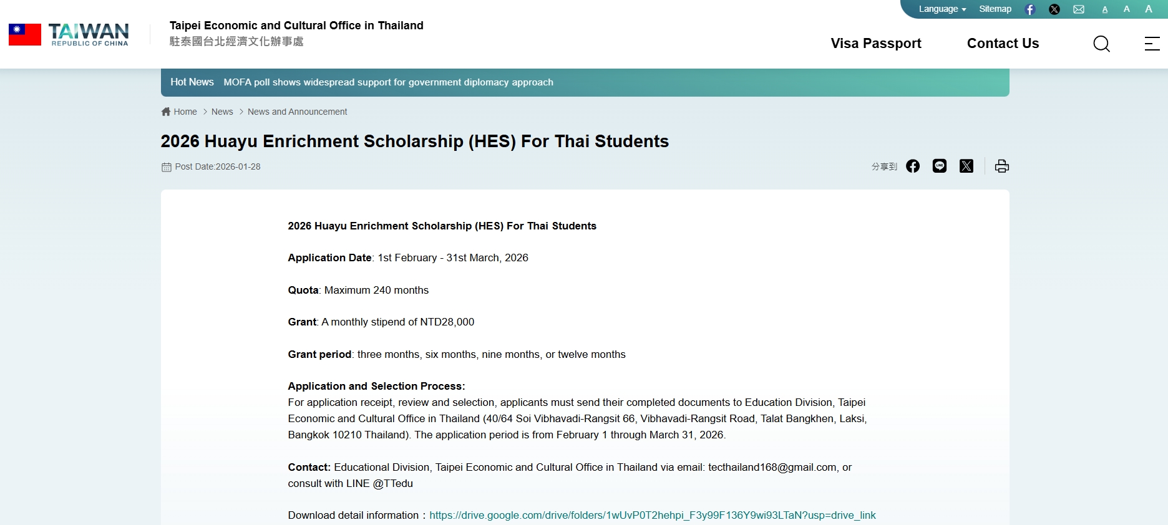Open the Google Drive detail information link
The image size is (1168, 525).
click(x=653, y=516)
